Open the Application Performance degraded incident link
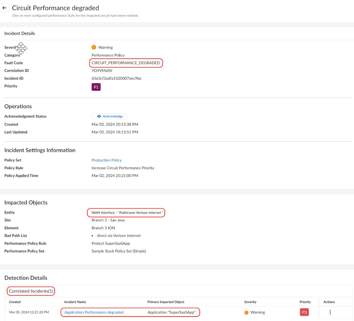 click(x=94, y=312)
